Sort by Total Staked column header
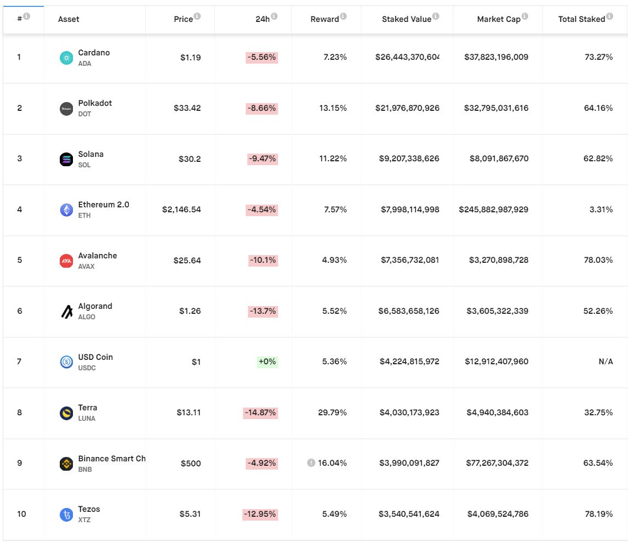628x542 pixels. tap(581, 19)
